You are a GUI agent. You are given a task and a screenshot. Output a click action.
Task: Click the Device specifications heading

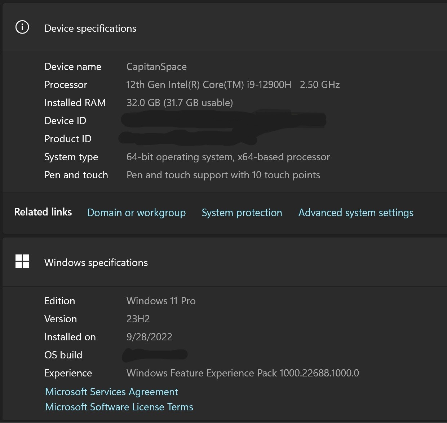pos(90,28)
